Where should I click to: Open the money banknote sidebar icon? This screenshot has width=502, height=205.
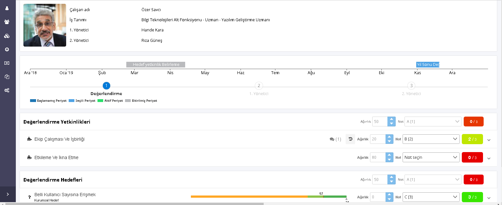(x=7, y=63)
